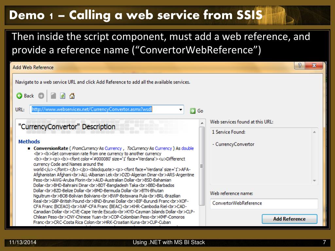This screenshot has height=251, width=335.
Task: Open the URL dropdown arrow
Action: 181,109
